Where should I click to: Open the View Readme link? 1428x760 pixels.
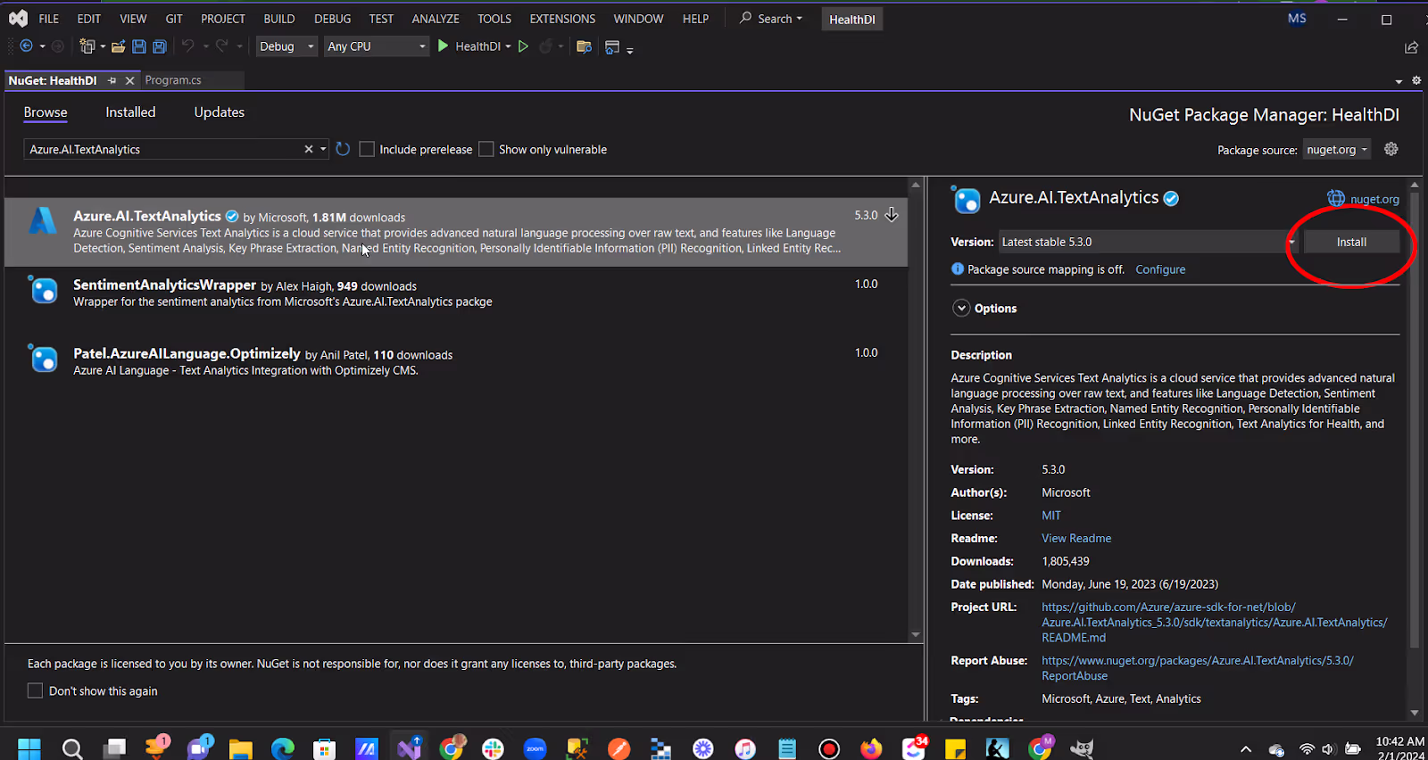1076,538
